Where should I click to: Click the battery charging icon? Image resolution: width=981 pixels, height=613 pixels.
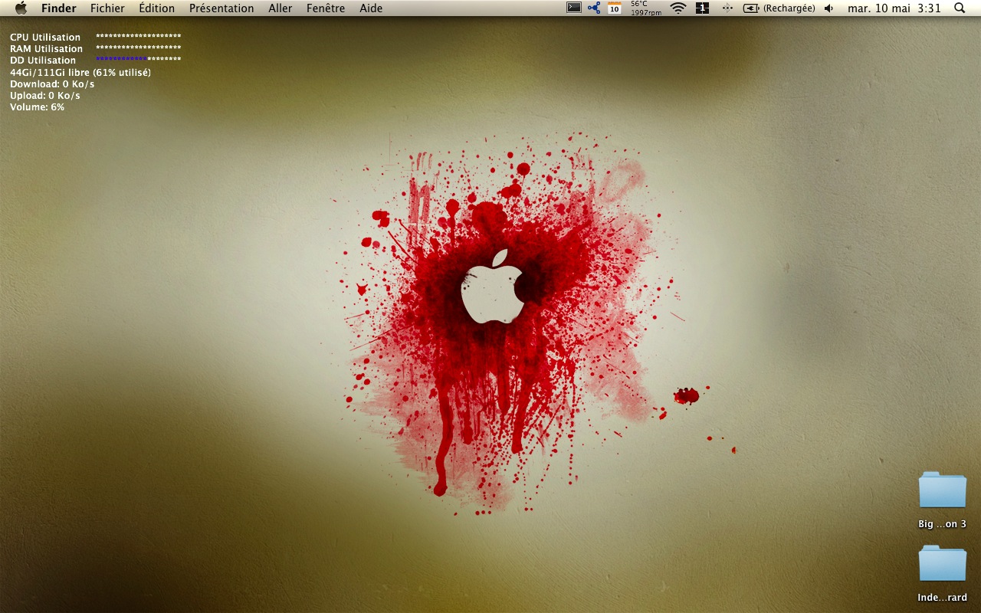click(750, 8)
